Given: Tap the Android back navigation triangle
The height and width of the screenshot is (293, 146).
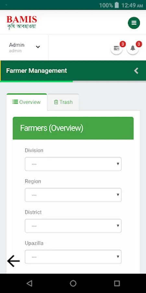Looking at the screenshot, I should coord(30,283).
